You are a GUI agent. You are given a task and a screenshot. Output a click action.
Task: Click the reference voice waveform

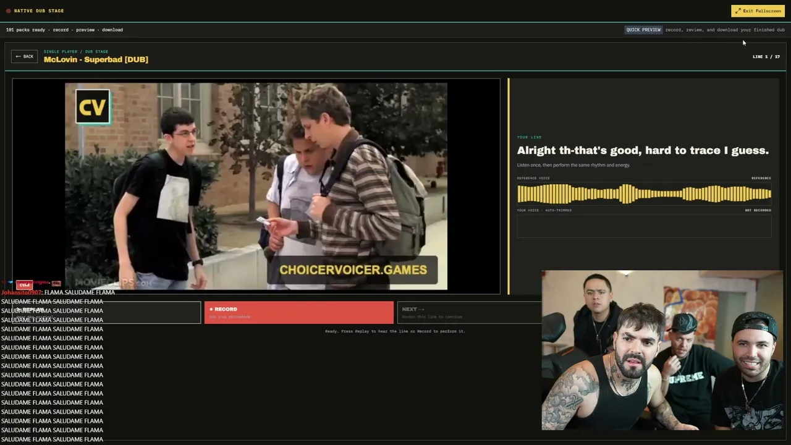click(644, 193)
